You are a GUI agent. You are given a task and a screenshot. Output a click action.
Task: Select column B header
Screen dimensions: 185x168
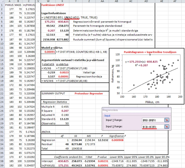[x=18, y=1]
